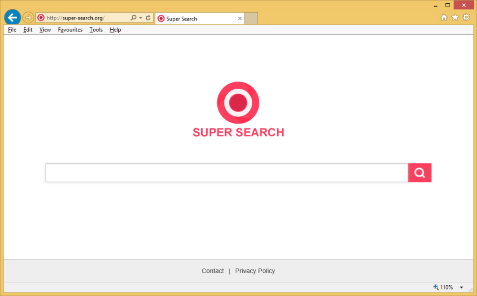
Task: Open the Privacy Policy link
Action: [x=255, y=271]
